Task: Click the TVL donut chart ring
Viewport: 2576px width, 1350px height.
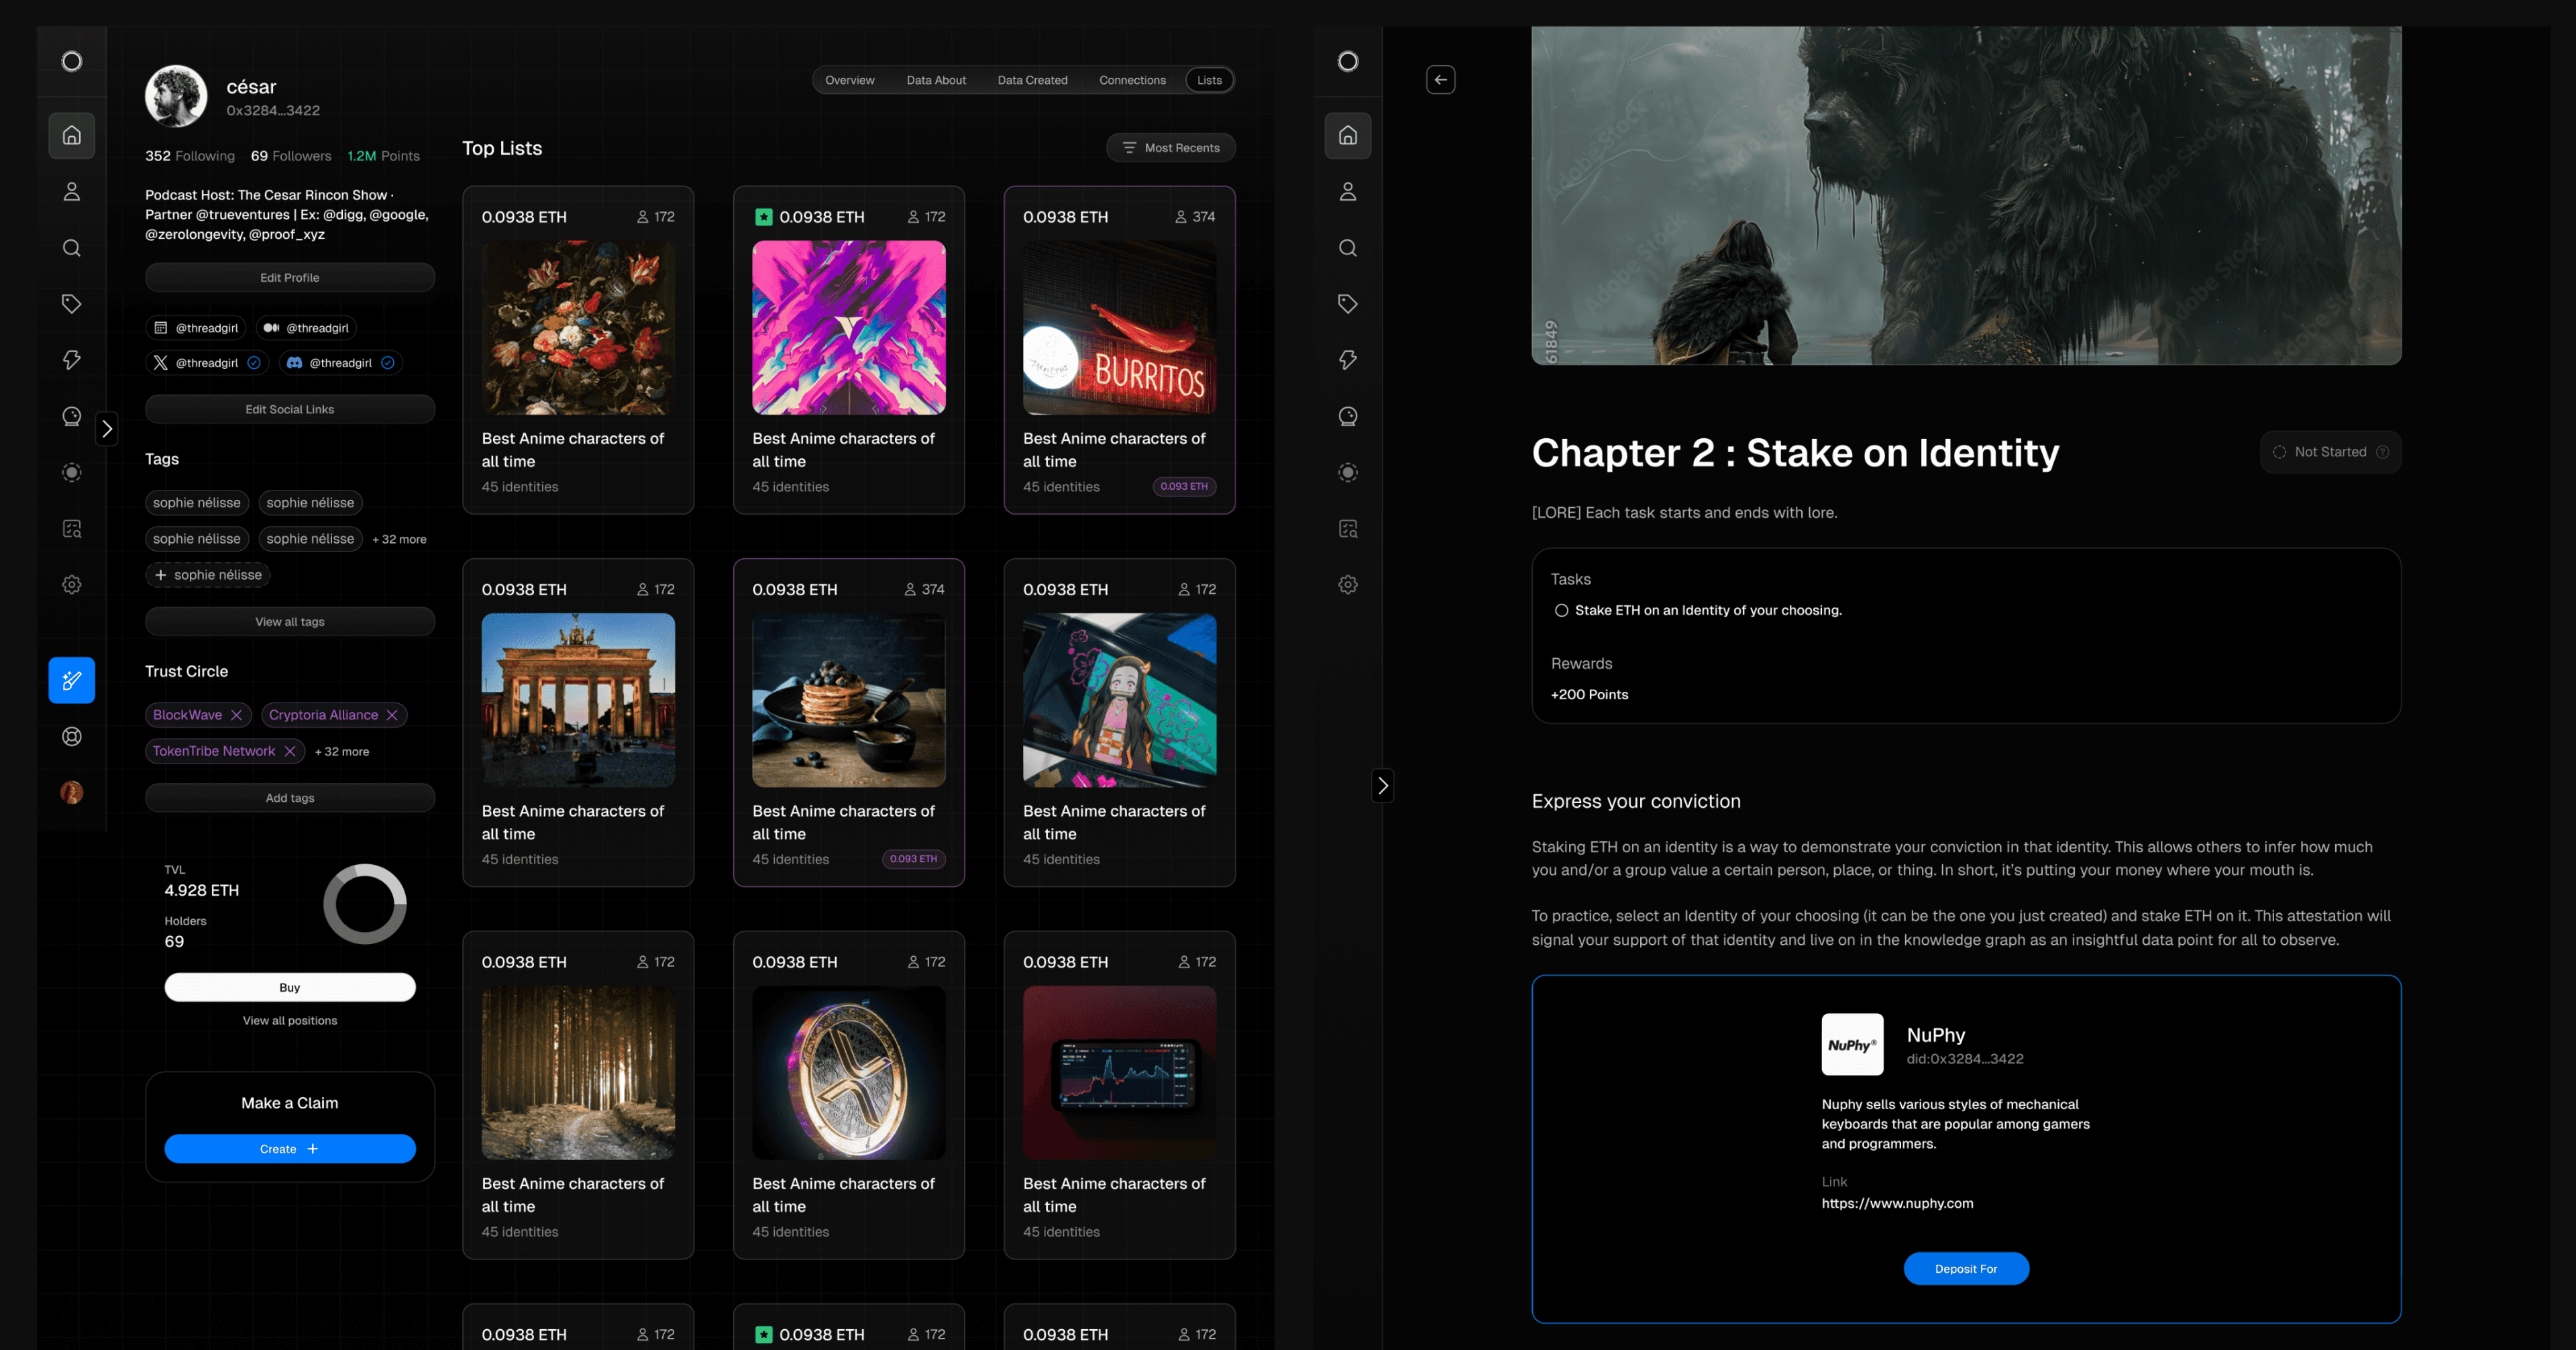Action: 365,904
